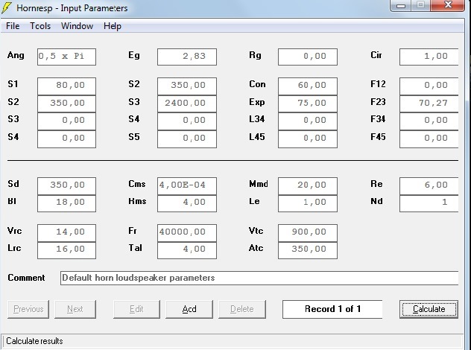
Task: Select the Ang input field
Action: pos(66,57)
